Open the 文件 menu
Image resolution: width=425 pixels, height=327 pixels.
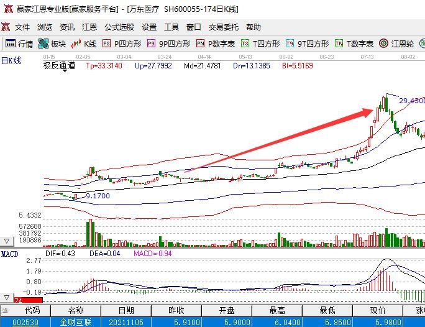[x=22, y=27]
